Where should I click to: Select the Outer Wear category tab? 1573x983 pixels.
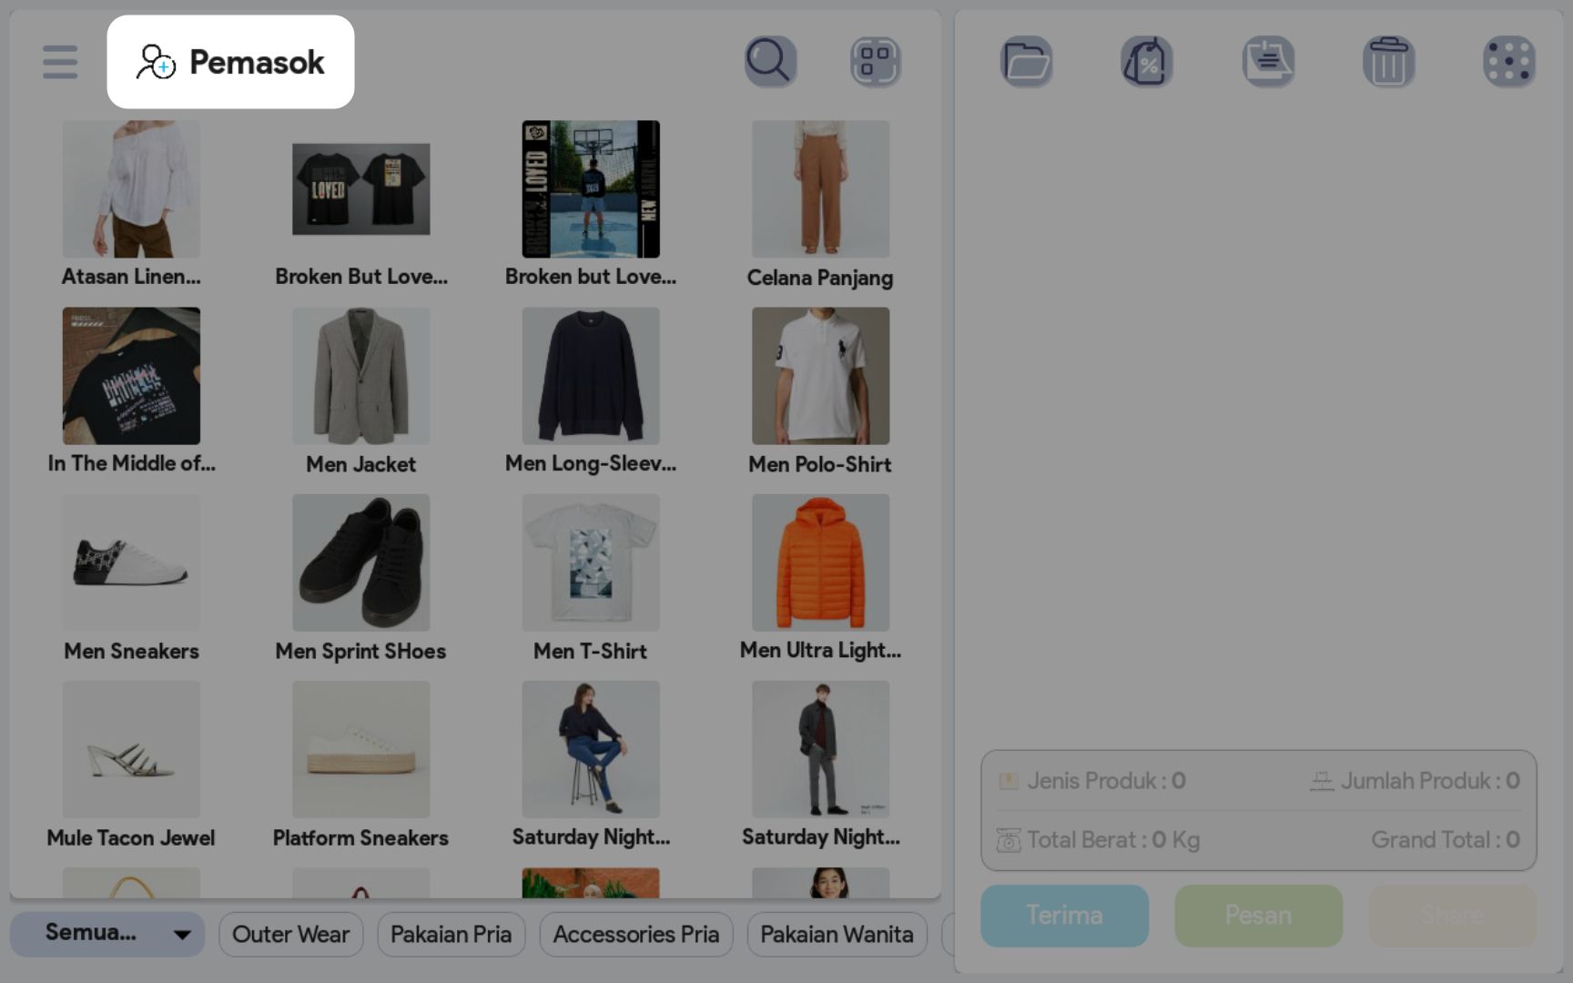point(290,935)
